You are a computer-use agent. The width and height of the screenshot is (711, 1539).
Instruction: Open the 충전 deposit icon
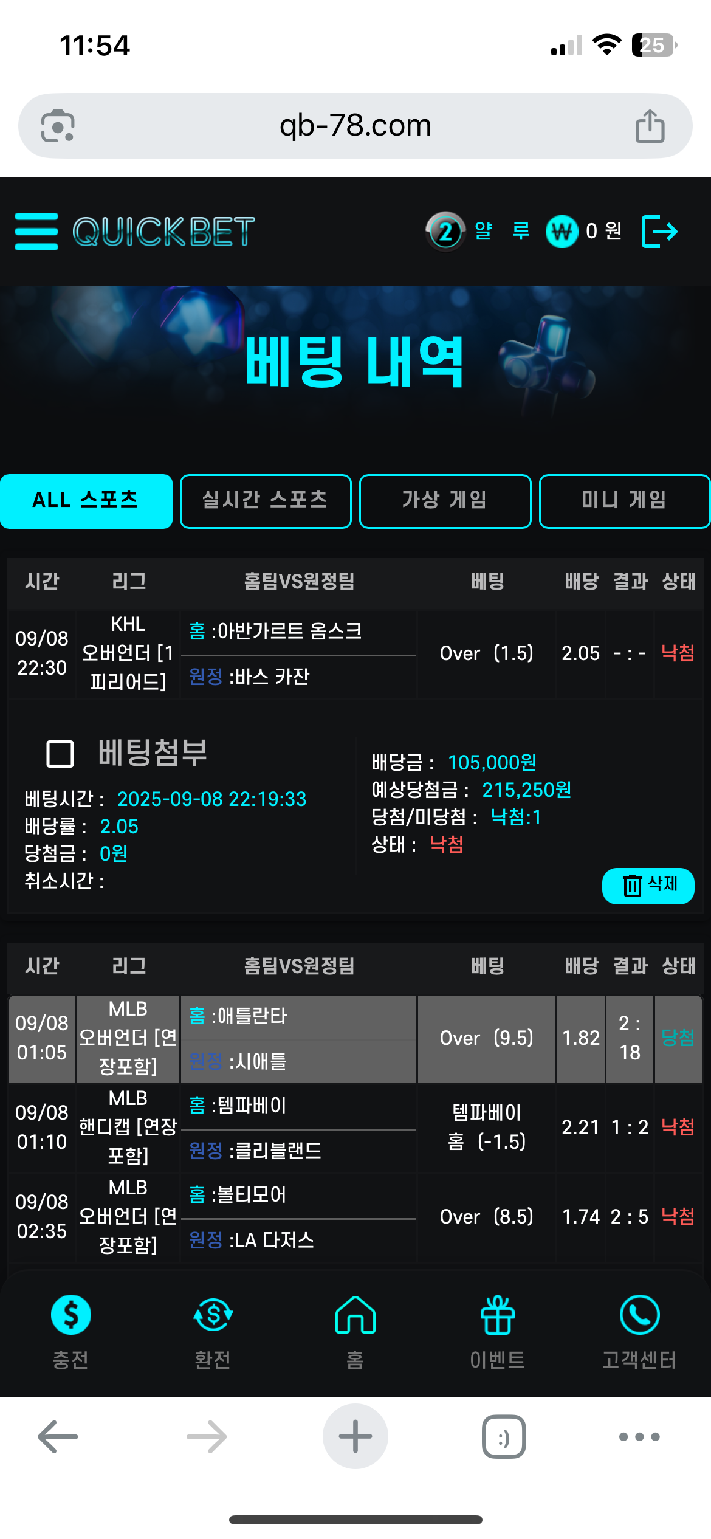(71, 1315)
